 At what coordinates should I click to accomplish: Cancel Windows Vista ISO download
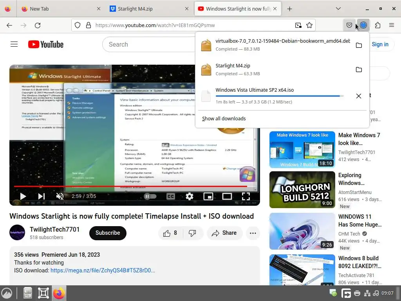(x=359, y=96)
